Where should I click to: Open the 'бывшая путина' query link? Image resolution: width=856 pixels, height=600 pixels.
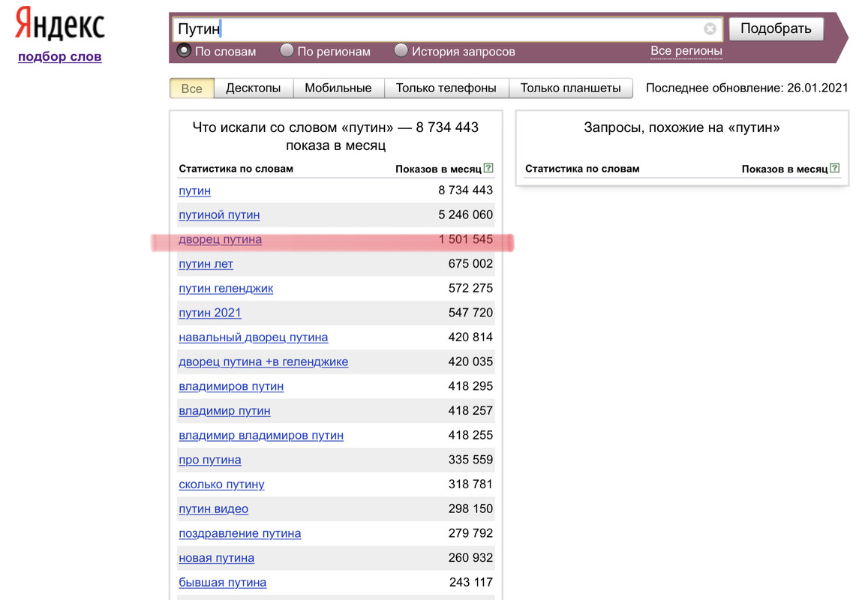(223, 583)
